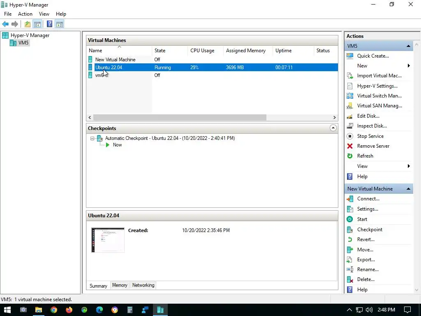Click the Connect icon in Actions
The height and width of the screenshot is (316, 421).
350,199
